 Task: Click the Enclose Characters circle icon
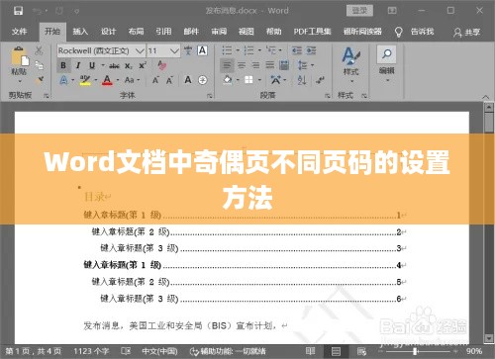(203, 80)
